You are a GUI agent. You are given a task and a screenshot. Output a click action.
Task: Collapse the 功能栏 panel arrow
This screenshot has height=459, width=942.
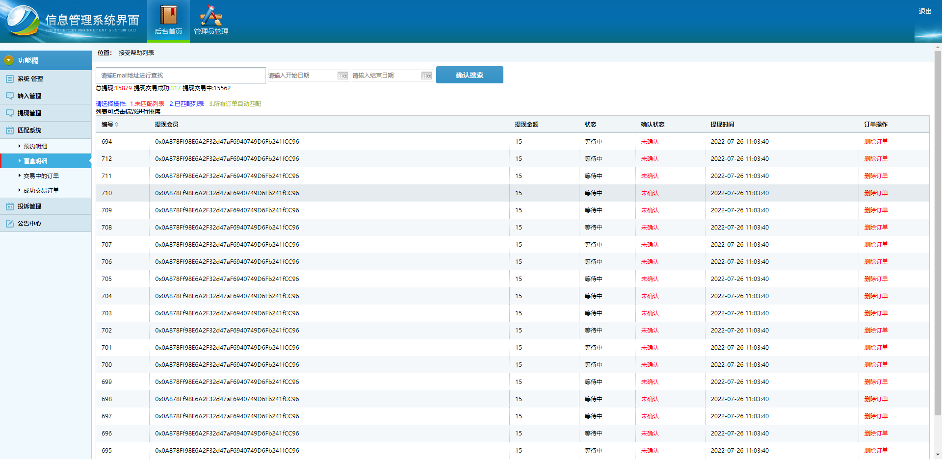(9, 60)
